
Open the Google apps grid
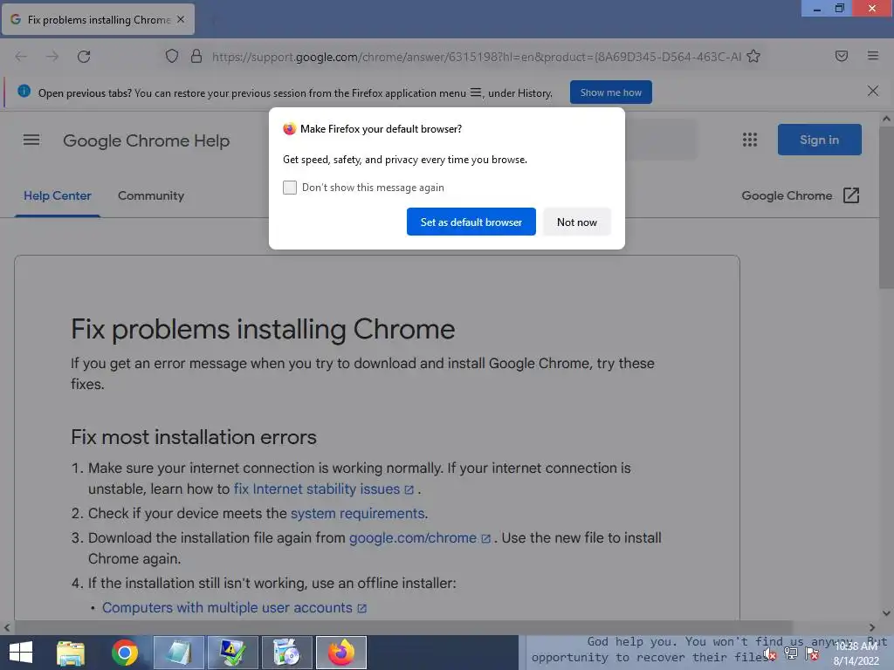[x=750, y=140]
